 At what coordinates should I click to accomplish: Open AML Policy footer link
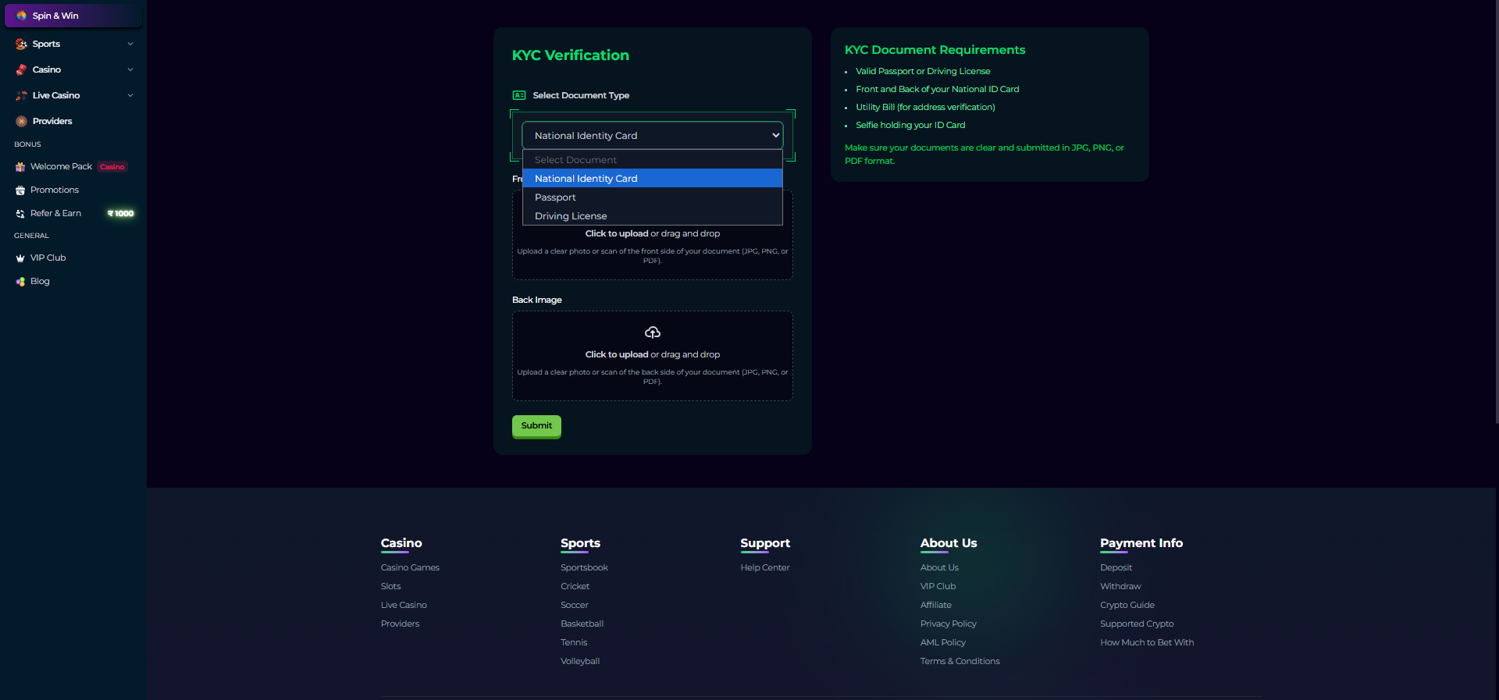point(942,643)
